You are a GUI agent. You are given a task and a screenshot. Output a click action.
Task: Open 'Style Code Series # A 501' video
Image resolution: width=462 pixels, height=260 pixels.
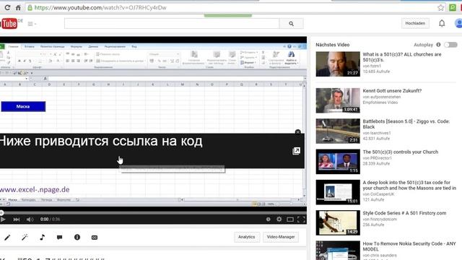pyautogui.click(x=404, y=213)
